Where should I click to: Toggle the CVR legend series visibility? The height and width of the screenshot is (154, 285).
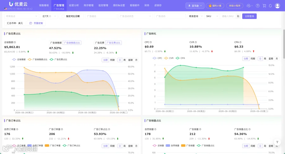tap(169, 58)
